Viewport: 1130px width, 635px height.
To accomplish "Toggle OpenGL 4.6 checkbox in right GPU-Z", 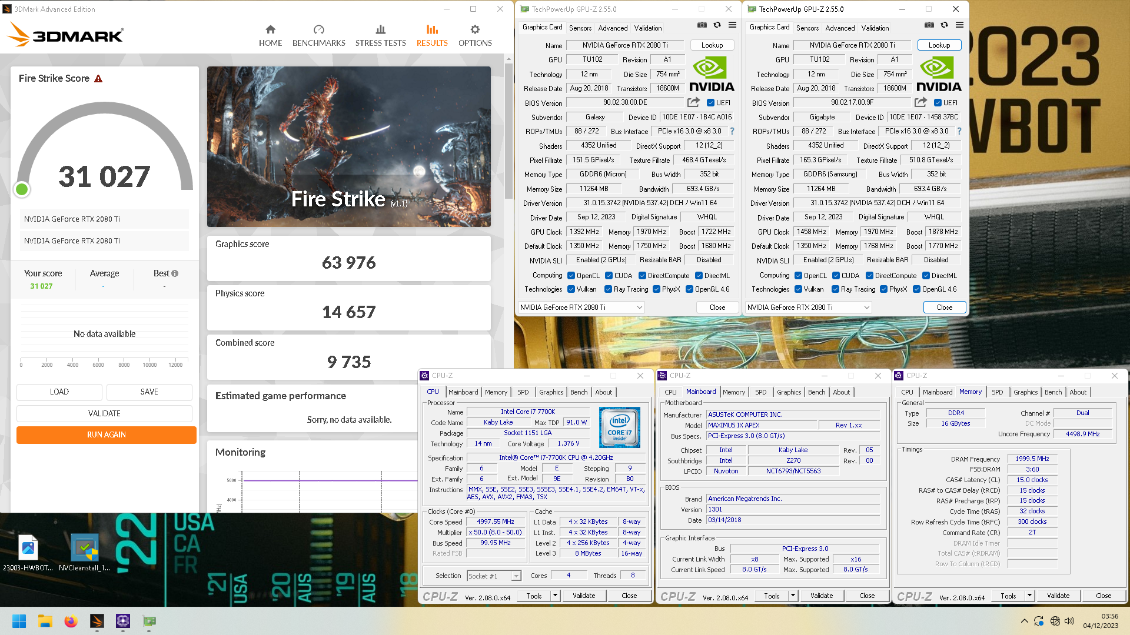I will pyautogui.click(x=916, y=289).
